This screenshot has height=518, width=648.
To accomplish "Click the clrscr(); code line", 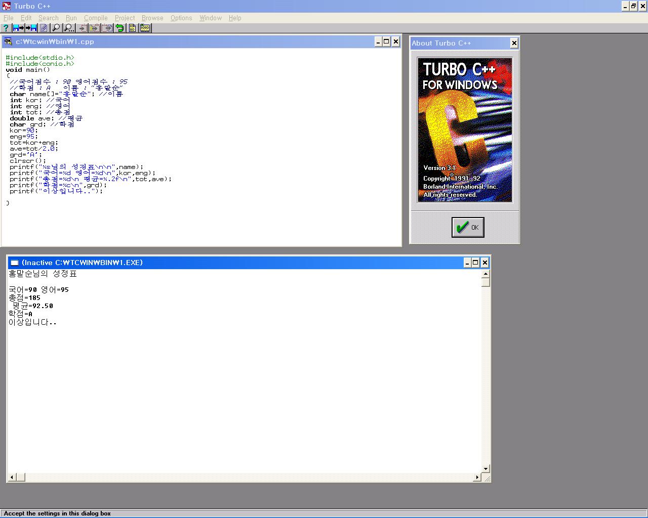I will (x=28, y=161).
